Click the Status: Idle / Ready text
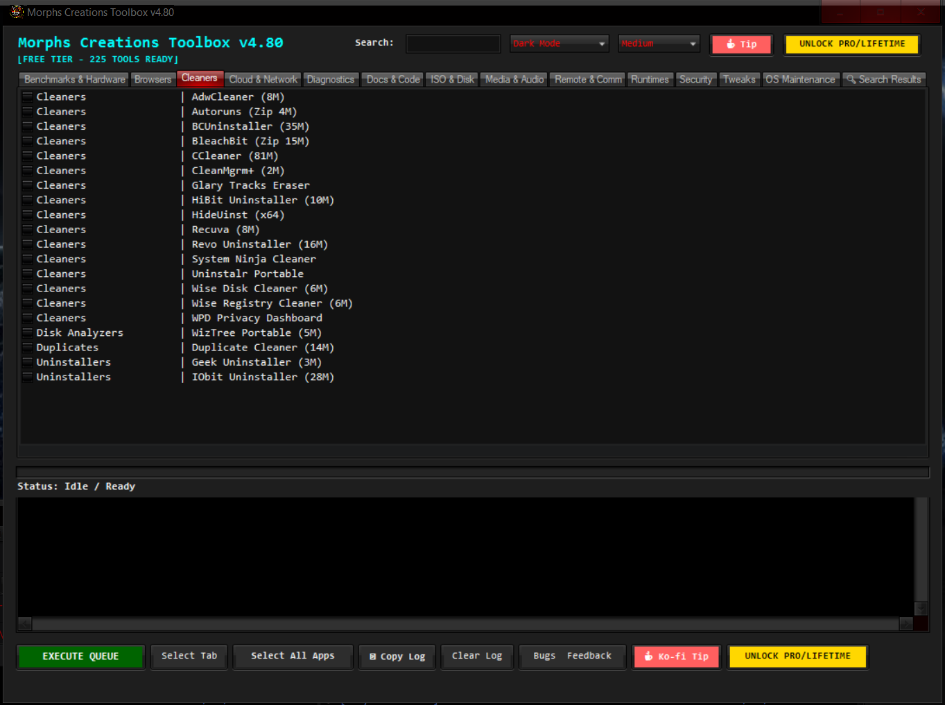 [76, 486]
